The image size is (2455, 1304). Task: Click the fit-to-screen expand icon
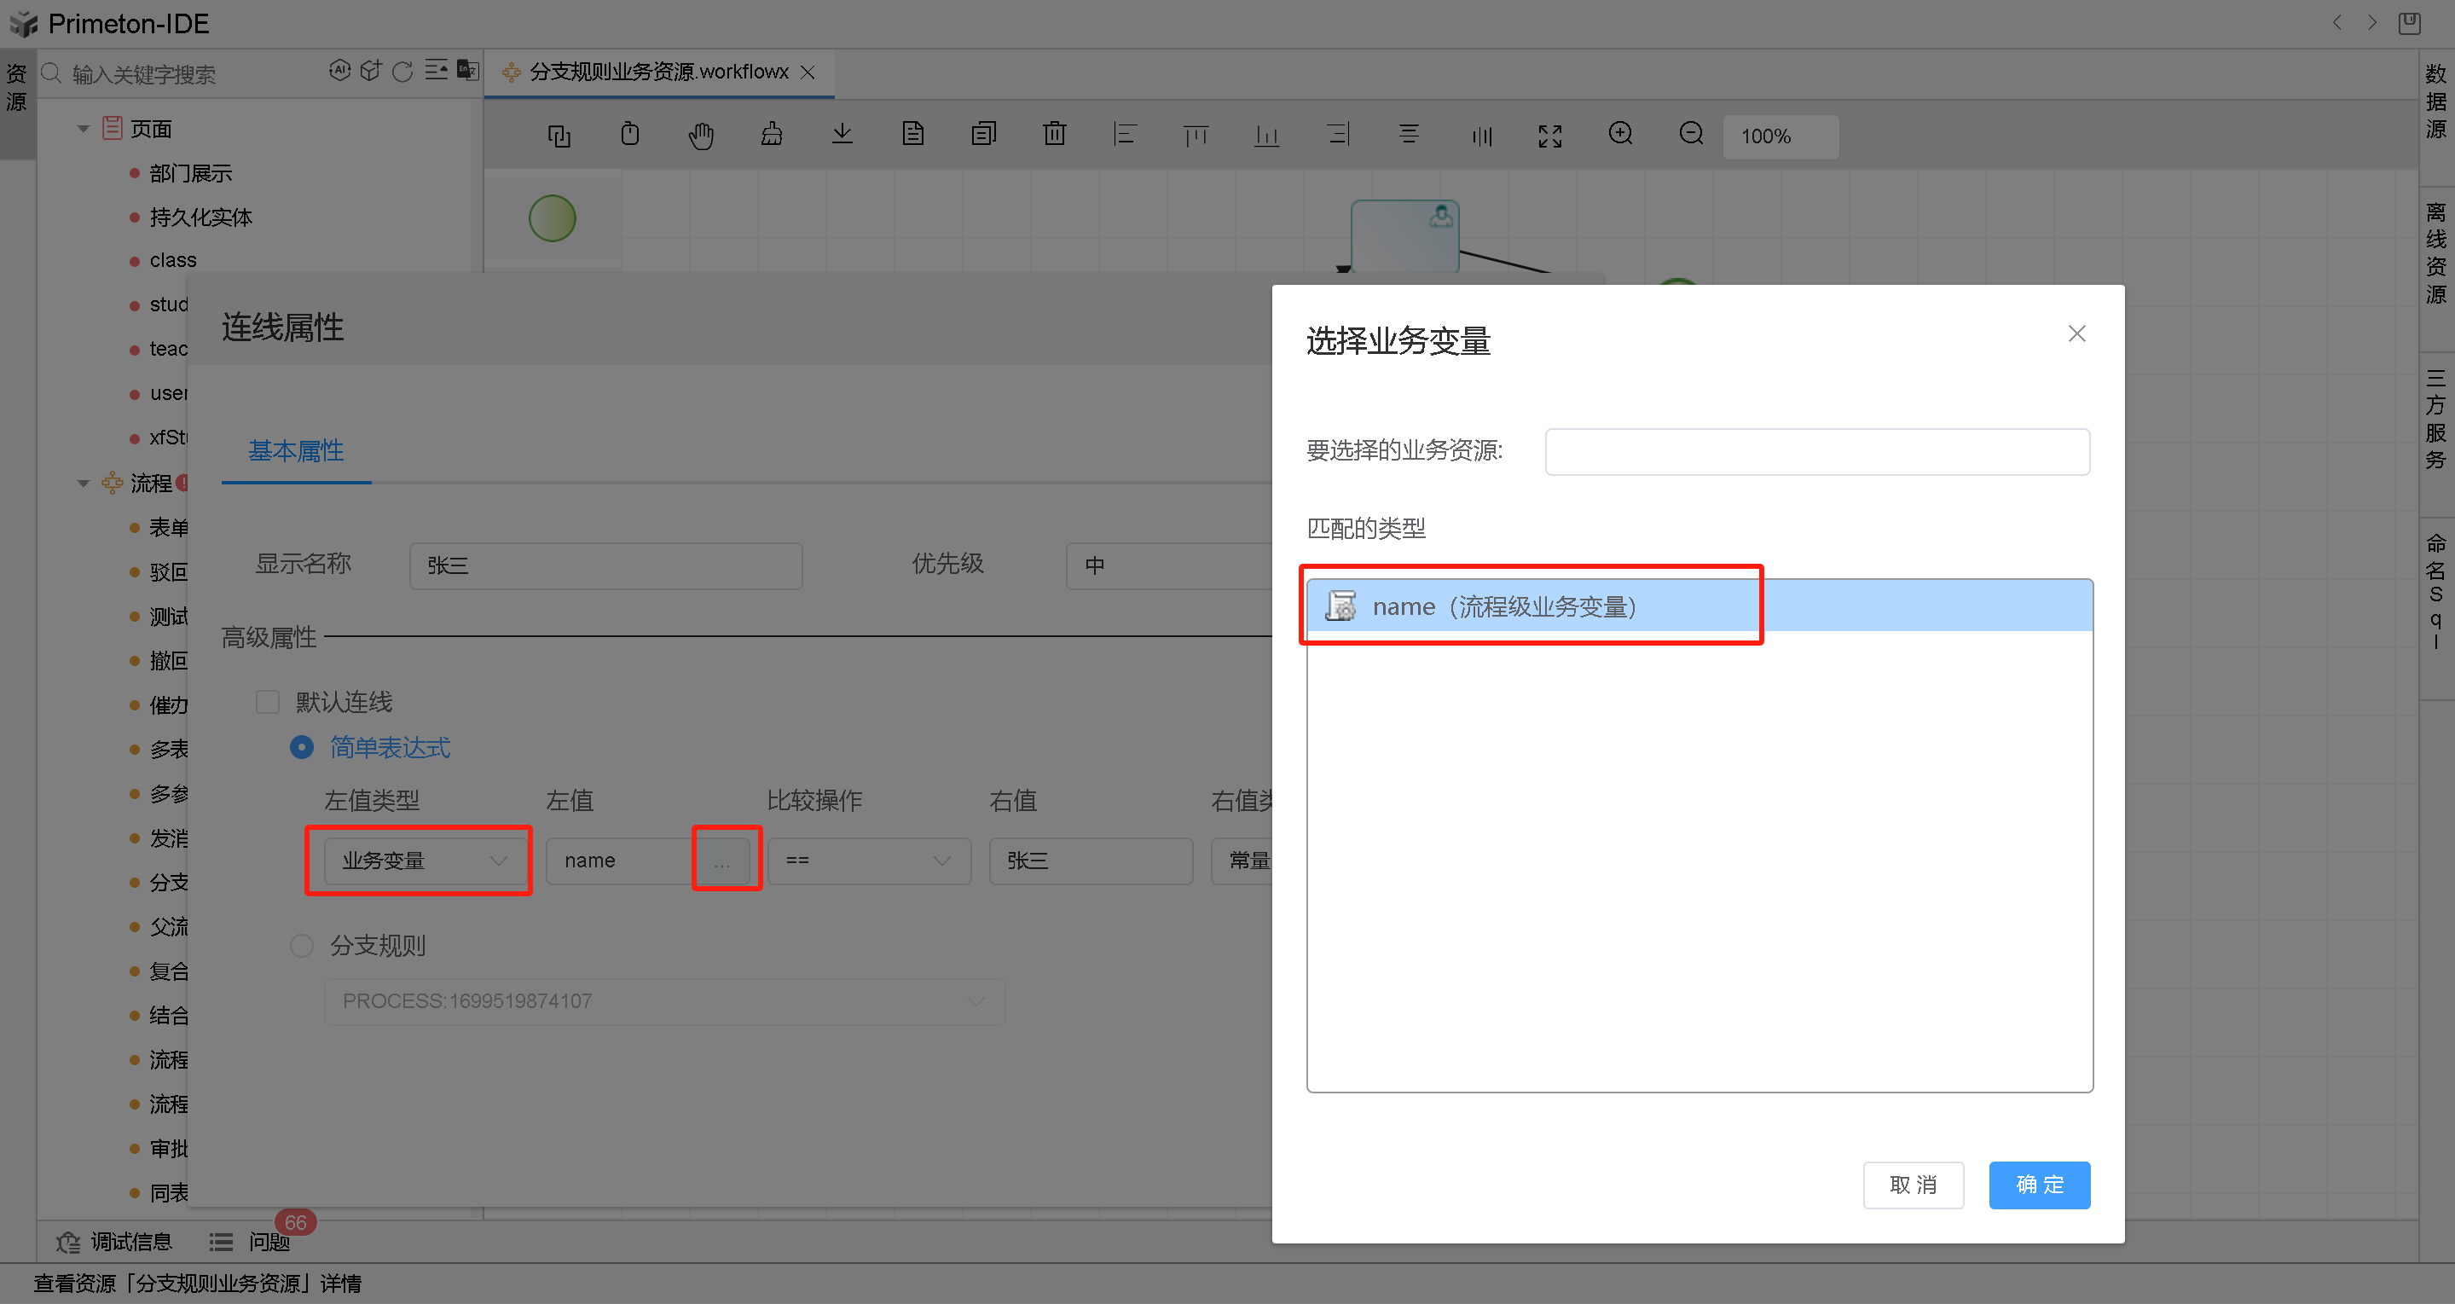pos(1549,136)
